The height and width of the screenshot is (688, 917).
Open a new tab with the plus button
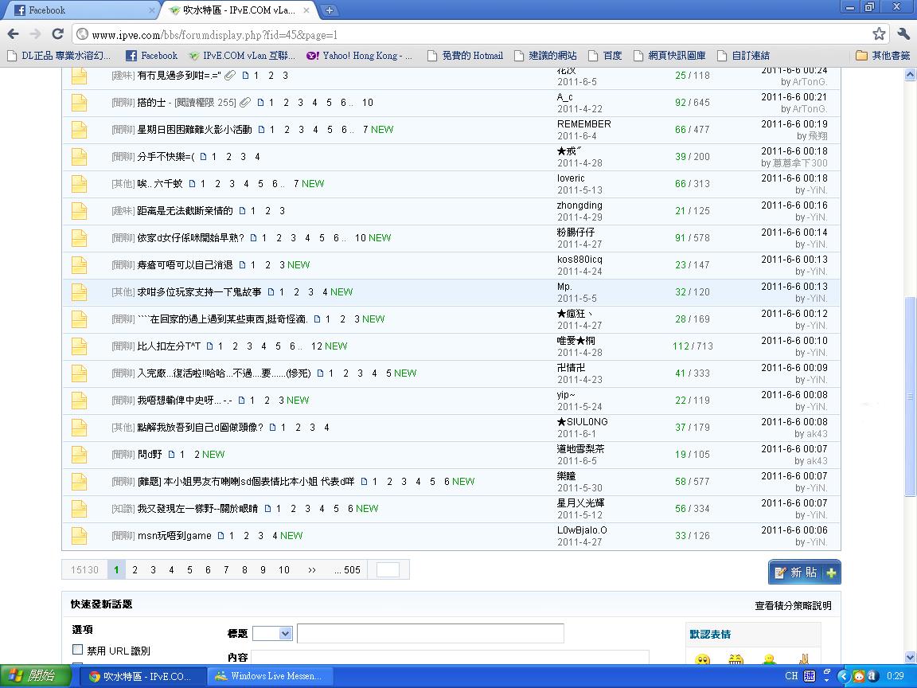(329, 10)
